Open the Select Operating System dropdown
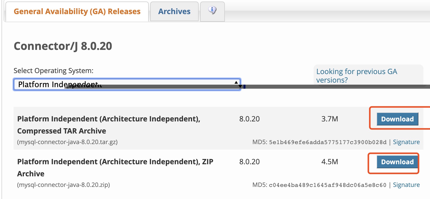Screen dimensions: 430x199 pyautogui.click(x=127, y=84)
